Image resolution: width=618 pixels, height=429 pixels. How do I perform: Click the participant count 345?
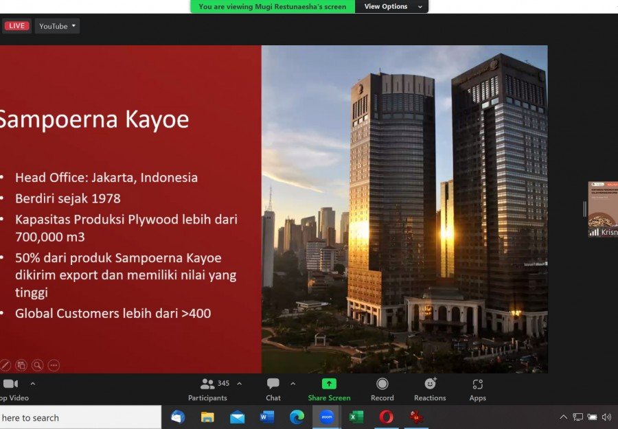tap(223, 383)
